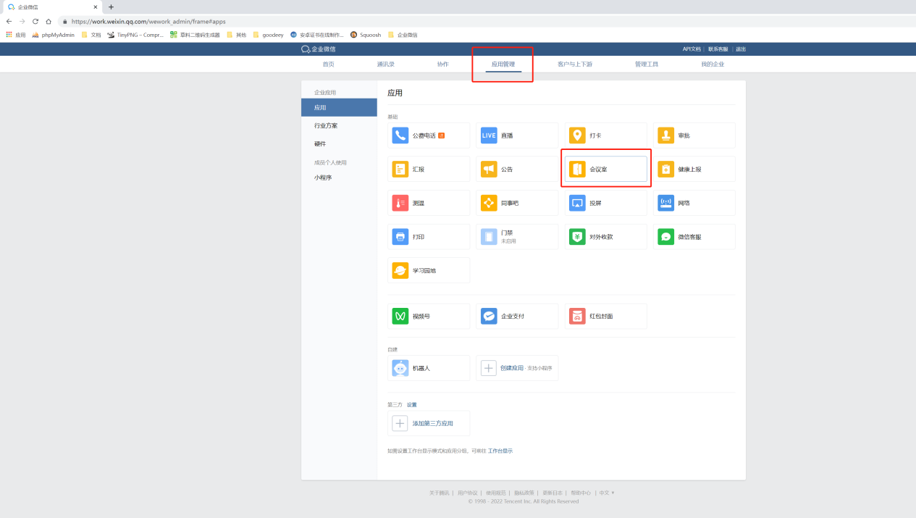
Task: Switch to the 首页 tab
Action: (x=329, y=64)
